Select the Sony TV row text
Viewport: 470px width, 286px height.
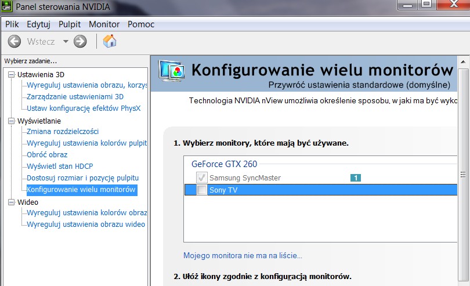pyautogui.click(x=223, y=190)
